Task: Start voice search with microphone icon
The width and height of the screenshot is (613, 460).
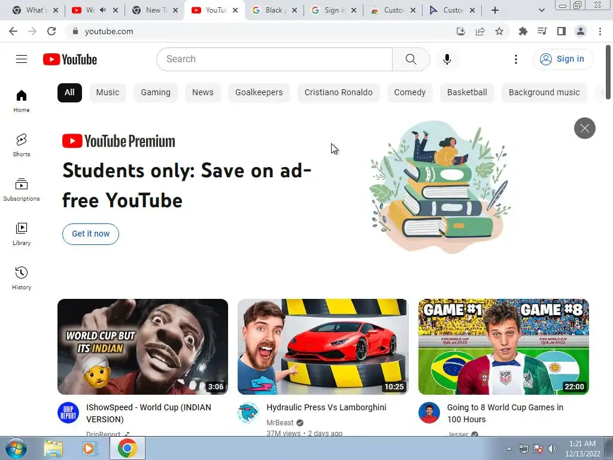Action: click(447, 59)
